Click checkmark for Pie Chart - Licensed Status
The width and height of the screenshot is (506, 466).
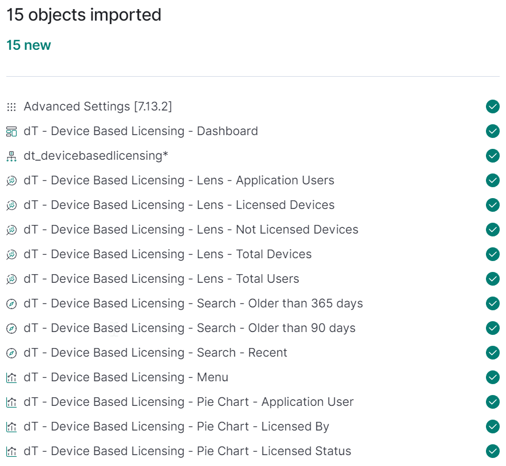tap(492, 451)
